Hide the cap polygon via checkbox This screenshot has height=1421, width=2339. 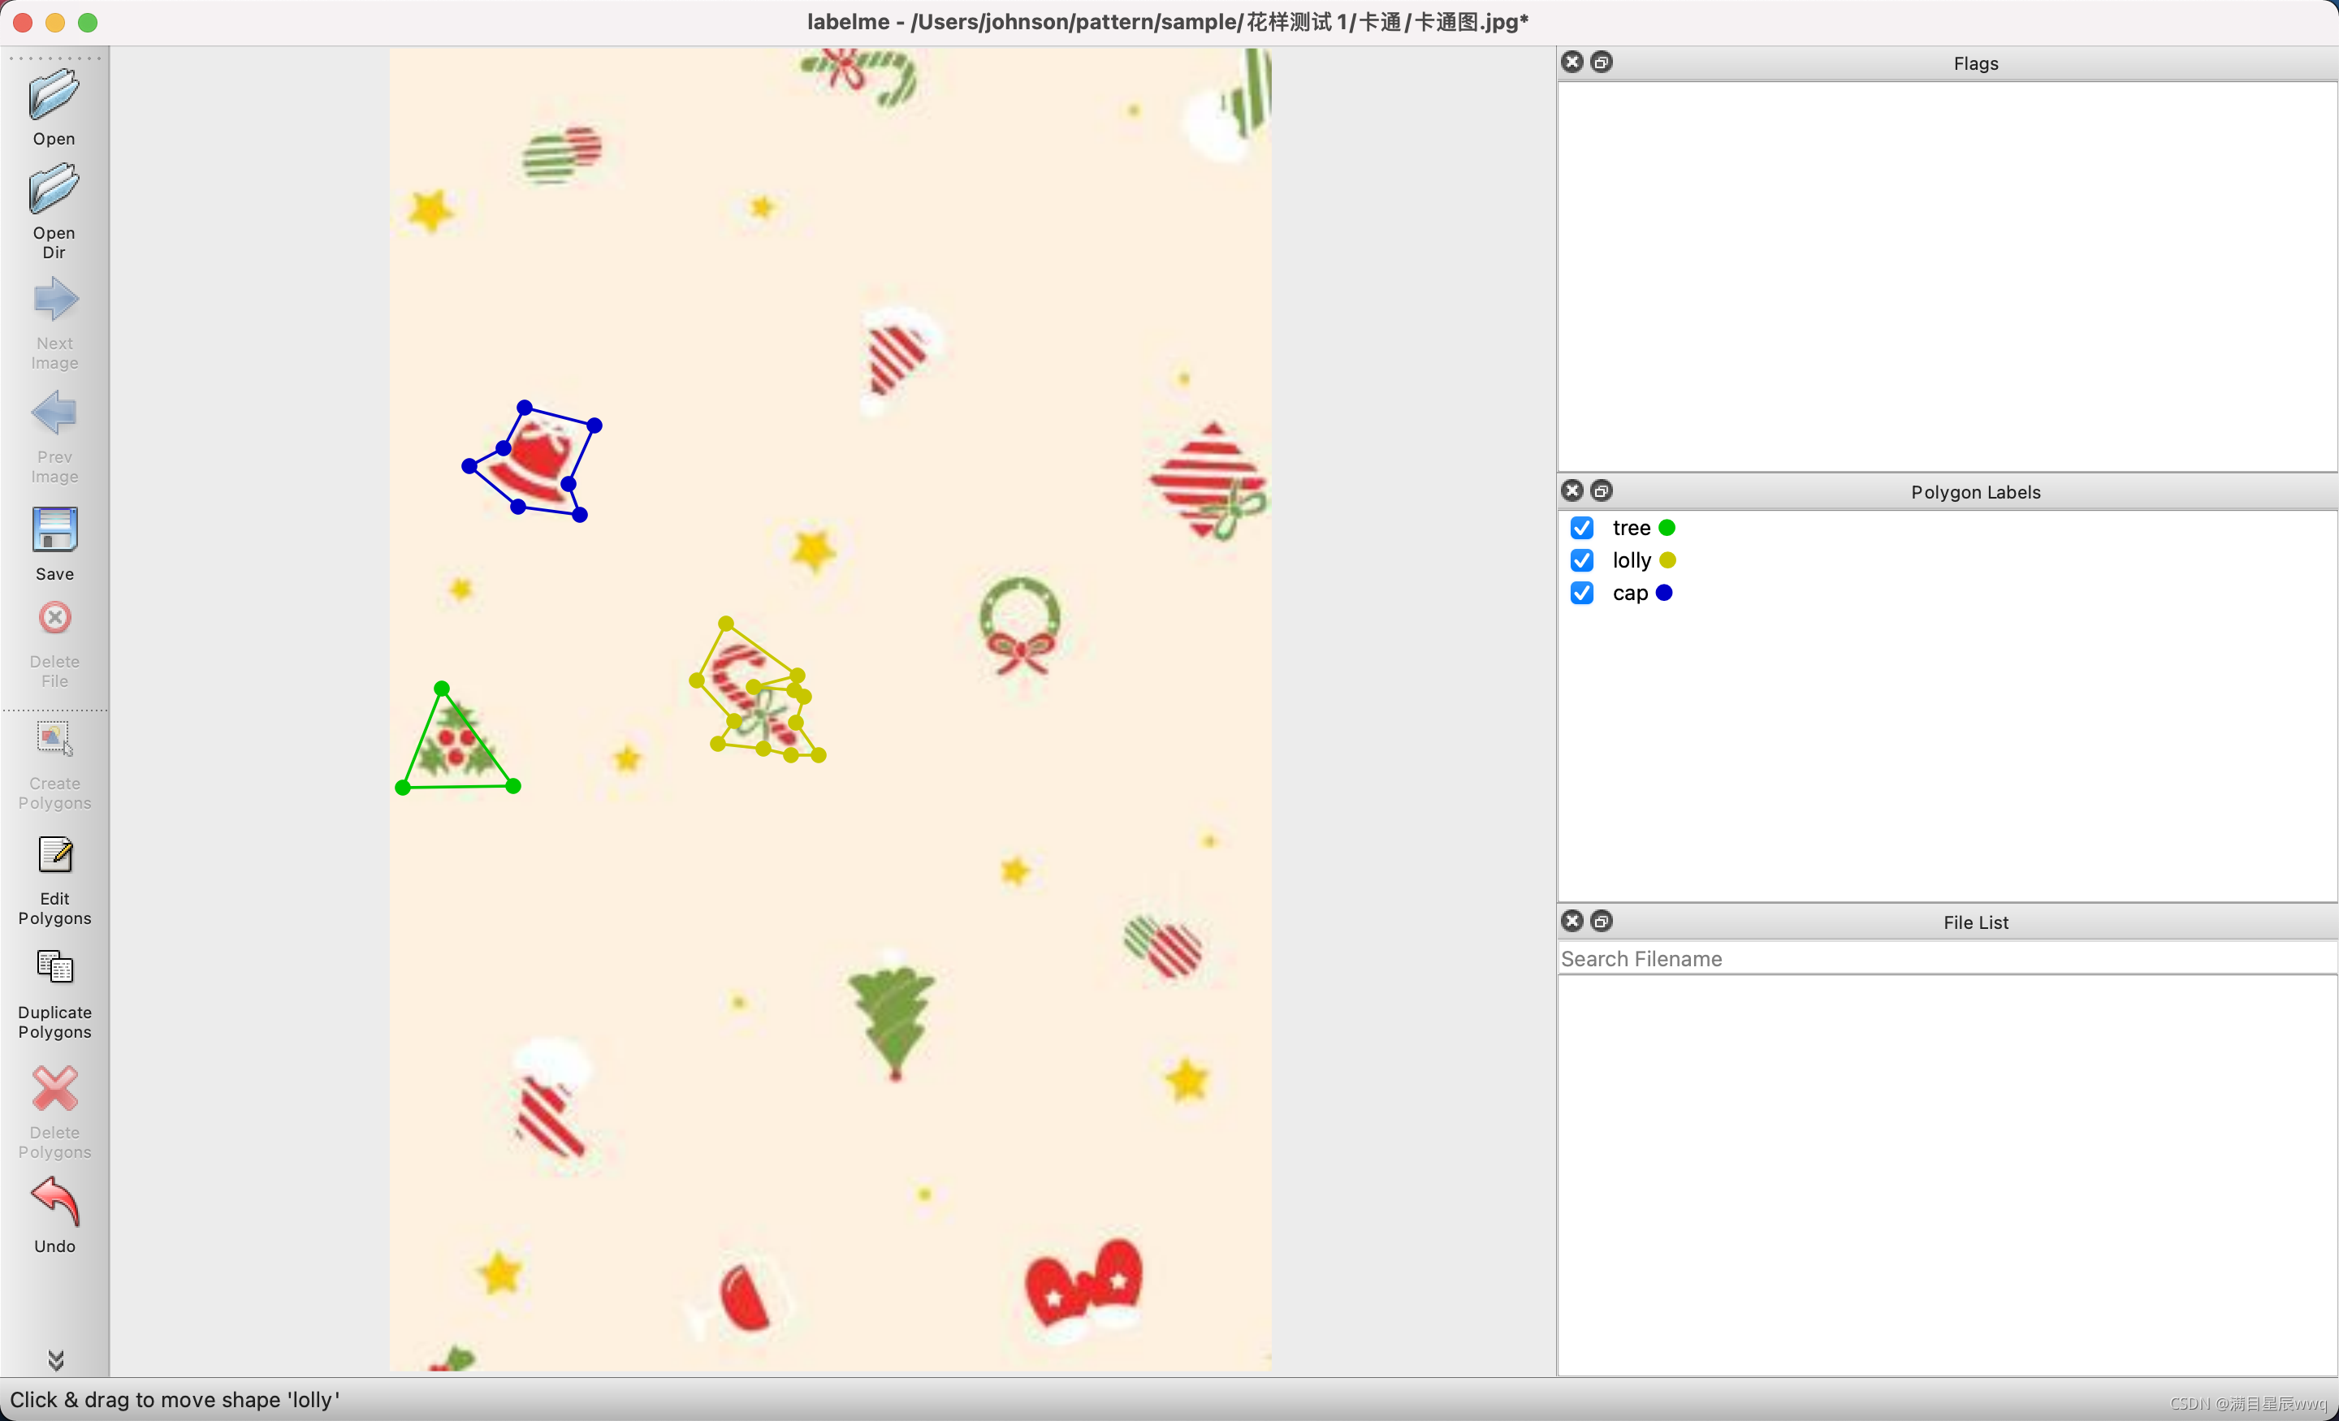coord(1581,594)
